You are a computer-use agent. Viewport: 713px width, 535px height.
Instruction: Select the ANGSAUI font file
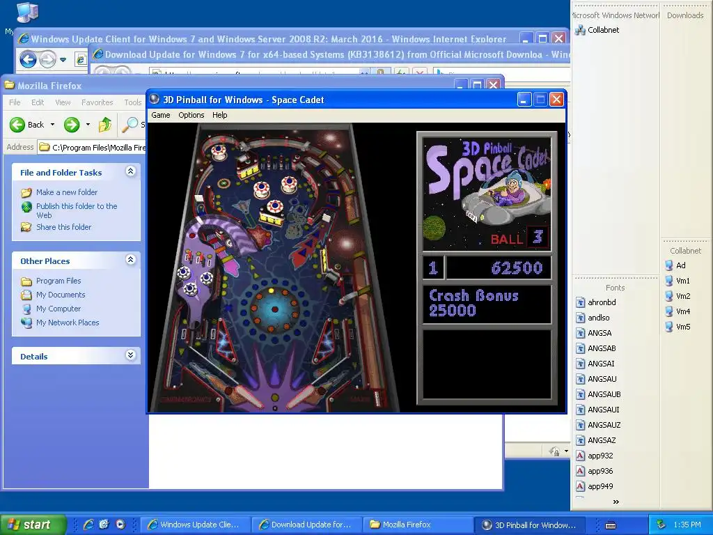click(x=597, y=410)
